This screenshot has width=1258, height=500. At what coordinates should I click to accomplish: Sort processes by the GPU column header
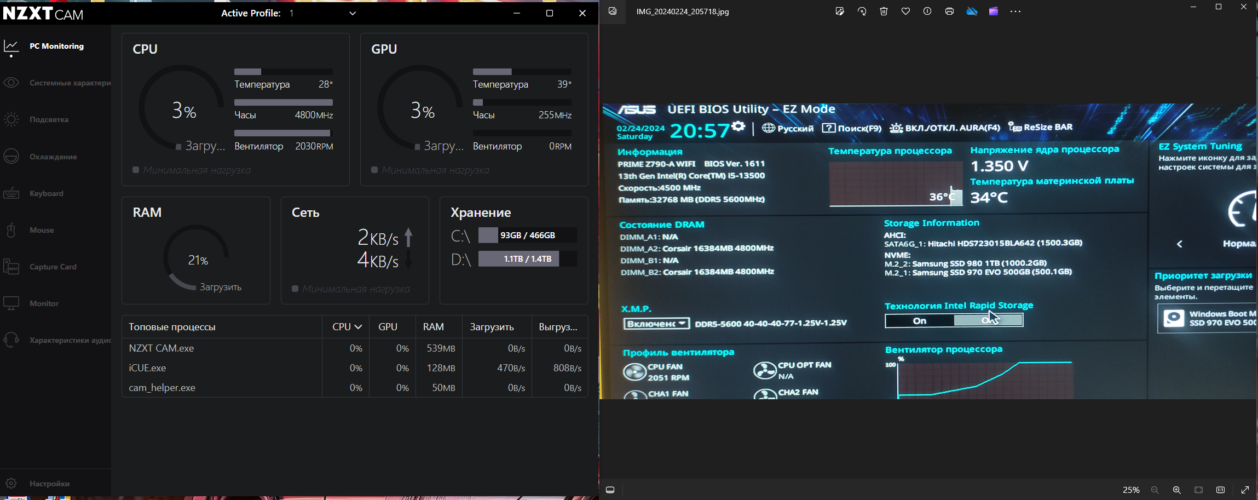tap(388, 327)
